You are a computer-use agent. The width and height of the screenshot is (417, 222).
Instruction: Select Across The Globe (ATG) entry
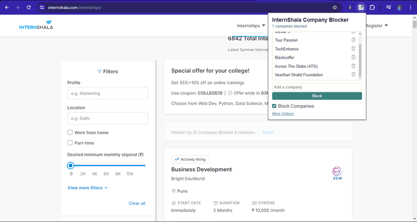[x=296, y=66]
